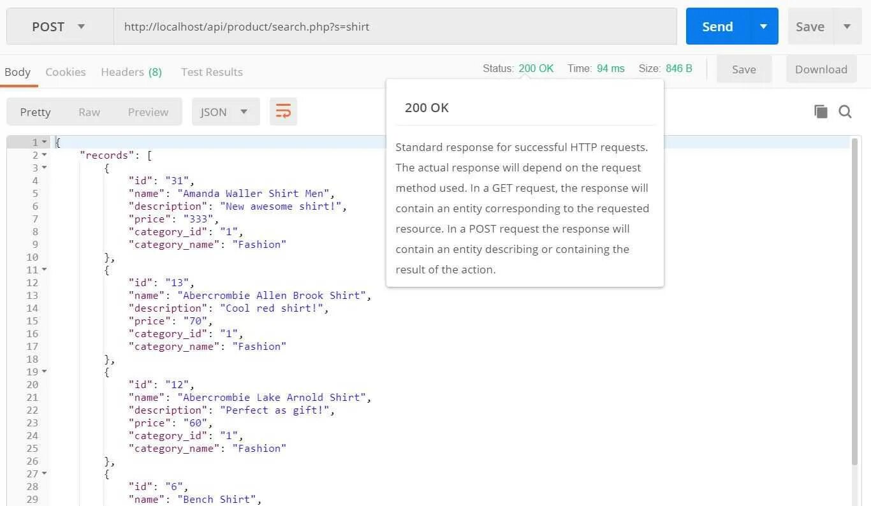Click the "id": "12" line

tap(161, 384)
